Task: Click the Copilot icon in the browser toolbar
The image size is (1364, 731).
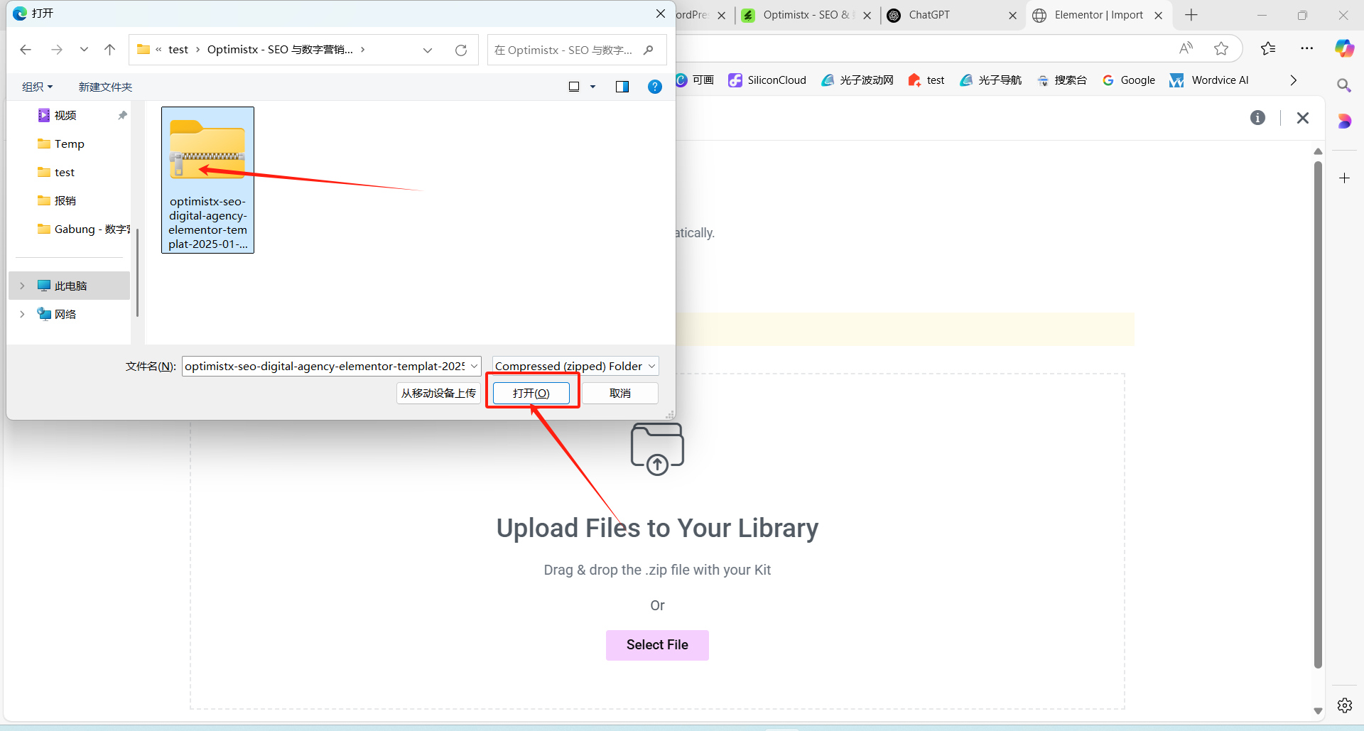Action: [x=1344, y=48]
